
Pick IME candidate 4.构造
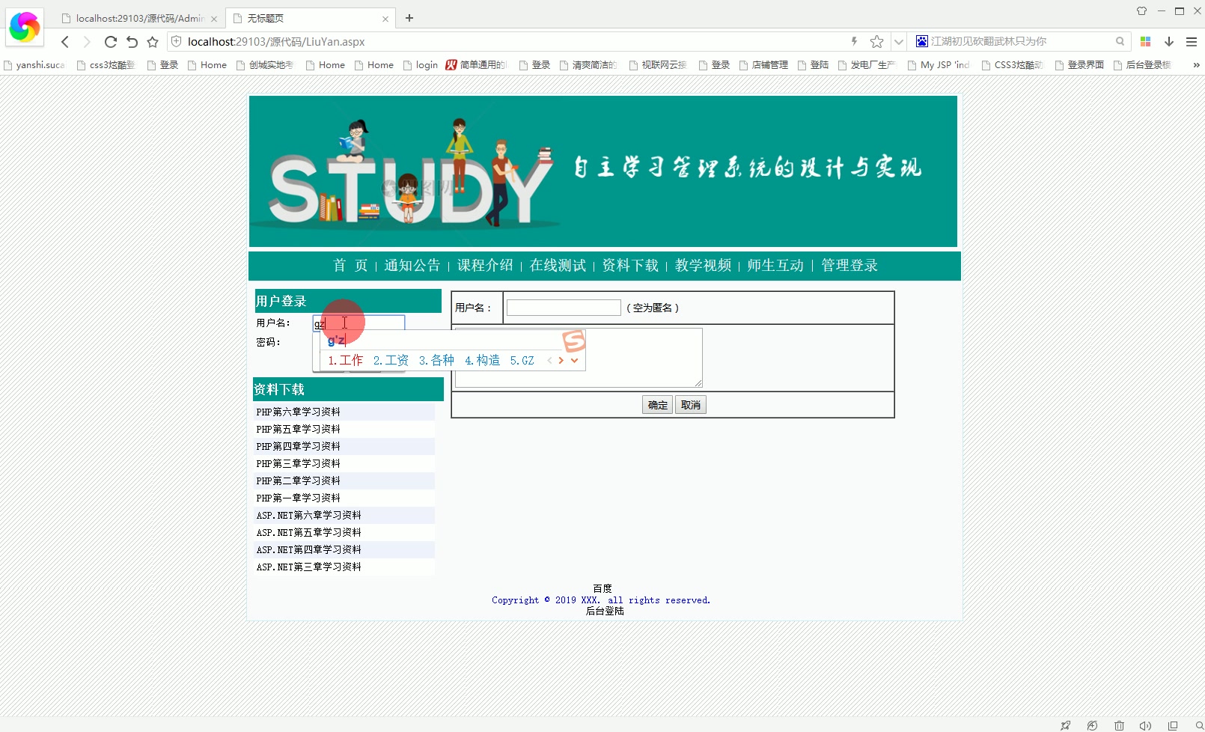click(x=482, y=360)
